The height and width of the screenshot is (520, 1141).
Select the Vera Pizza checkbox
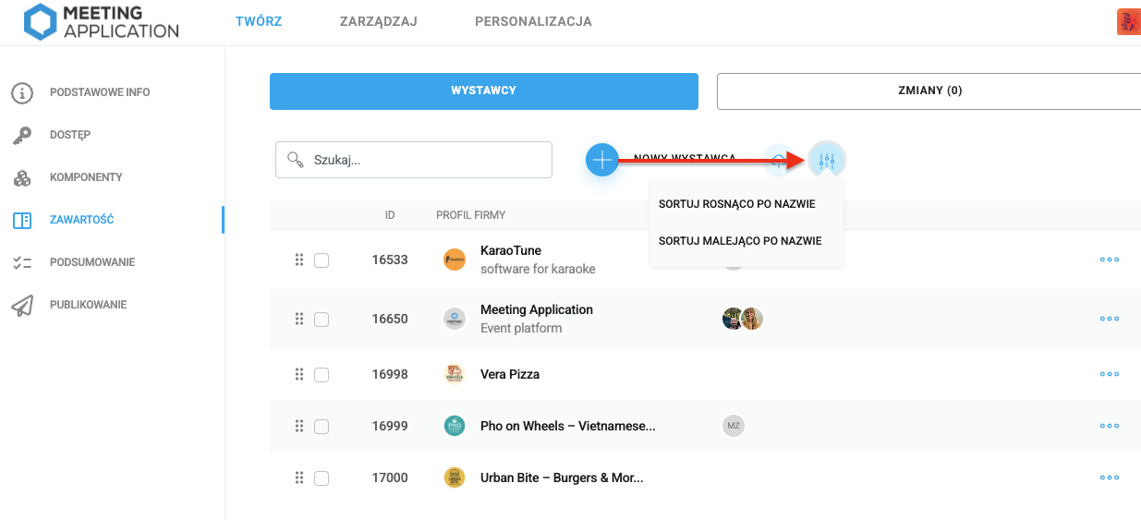pyautogui.click(x=322, y=375)
